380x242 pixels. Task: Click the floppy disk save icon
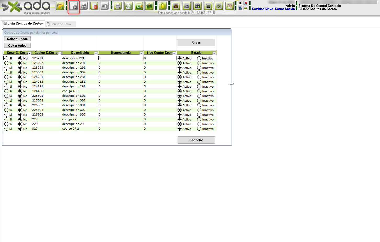point(84,6)
